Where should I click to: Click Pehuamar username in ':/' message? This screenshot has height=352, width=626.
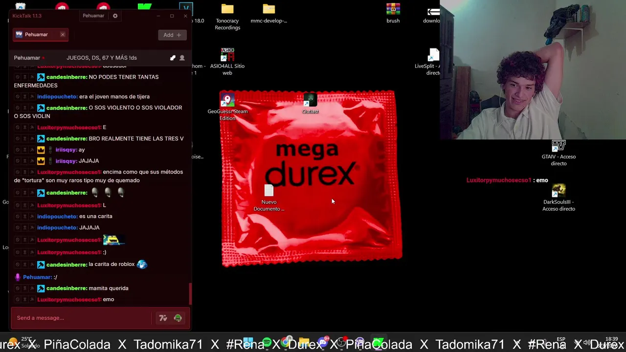(x=37, y=277)
